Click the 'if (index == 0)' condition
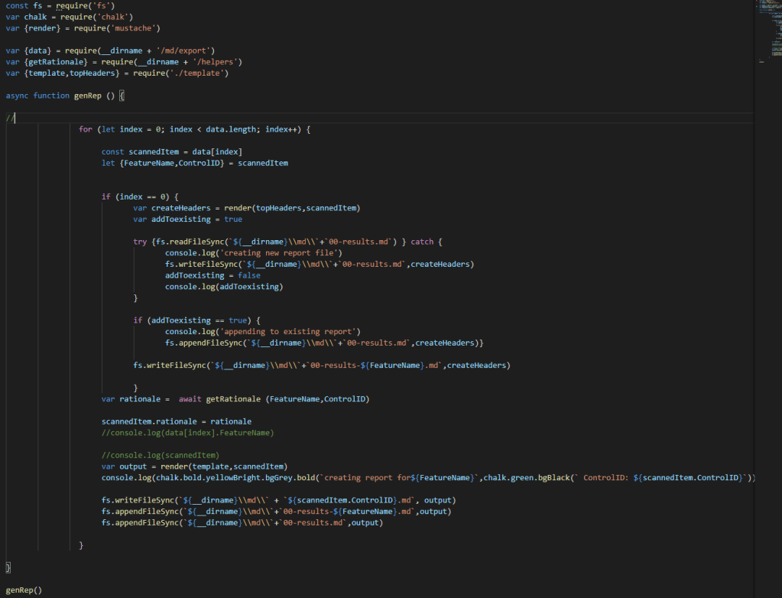 pos(139,197)
